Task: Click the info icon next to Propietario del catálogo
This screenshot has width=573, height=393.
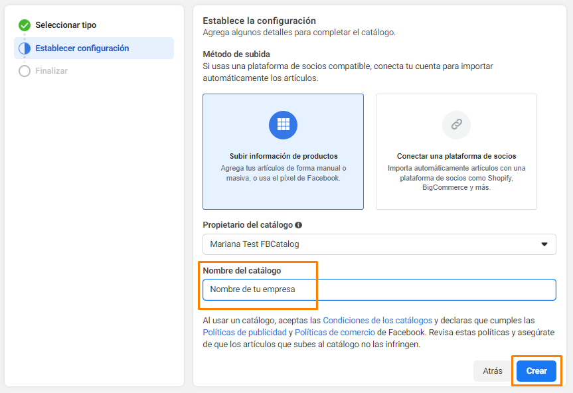Action: (299, 225)
